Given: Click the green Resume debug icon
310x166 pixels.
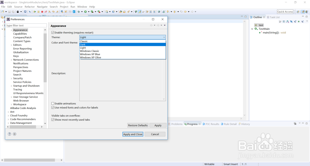Looking at the screenshot, I should click(35, 12).
